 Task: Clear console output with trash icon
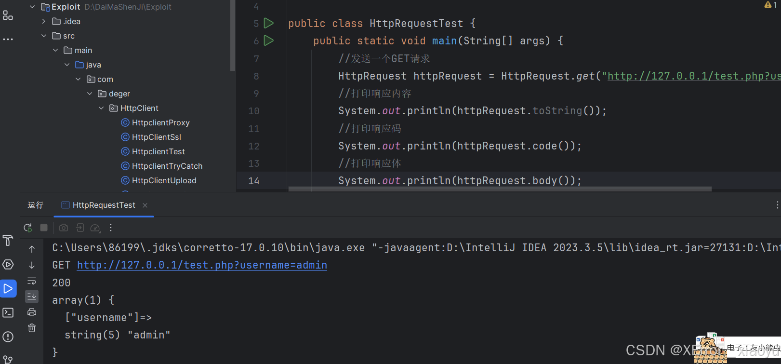32,328
